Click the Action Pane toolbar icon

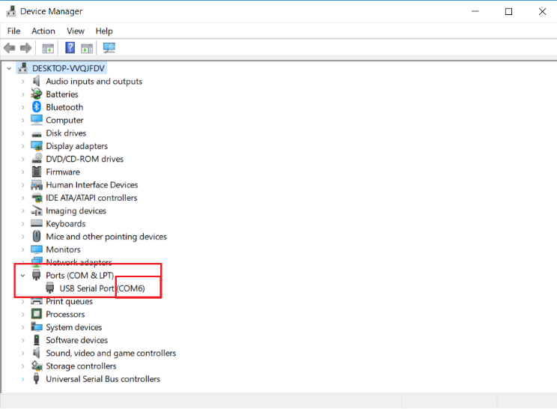coord(87,48)
